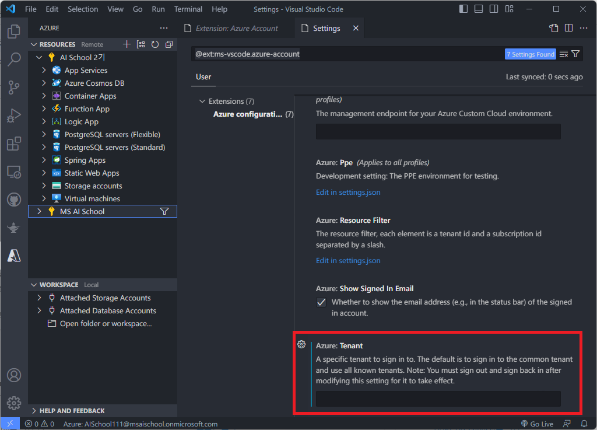
Task: Close the Settings tab
Action: [356, 28]
